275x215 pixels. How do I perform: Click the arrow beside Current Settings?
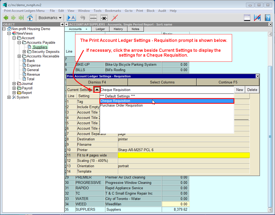click(x=97, y=90)
